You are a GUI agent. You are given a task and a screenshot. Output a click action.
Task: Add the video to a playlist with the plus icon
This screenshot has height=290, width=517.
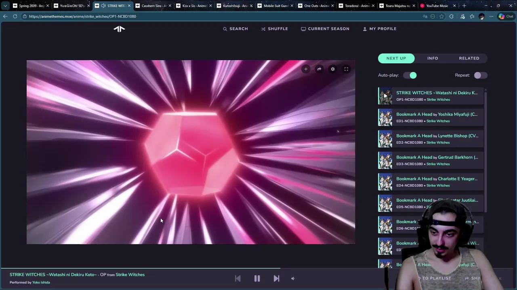click(306, 69)
